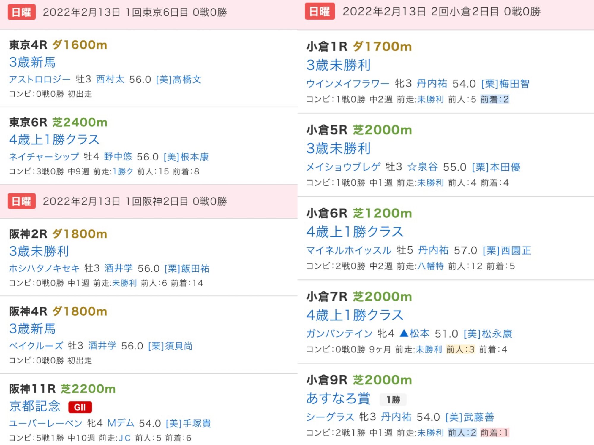The image size is (594, 445).
Task: Click the red GII grade badge
Action: point(80,407)
